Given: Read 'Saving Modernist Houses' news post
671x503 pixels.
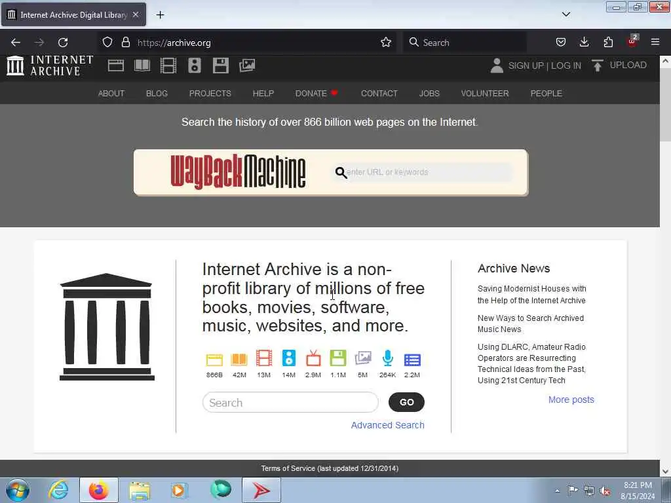Looking at the screenshot, I should pyautogui.click(x=531, y=294).
